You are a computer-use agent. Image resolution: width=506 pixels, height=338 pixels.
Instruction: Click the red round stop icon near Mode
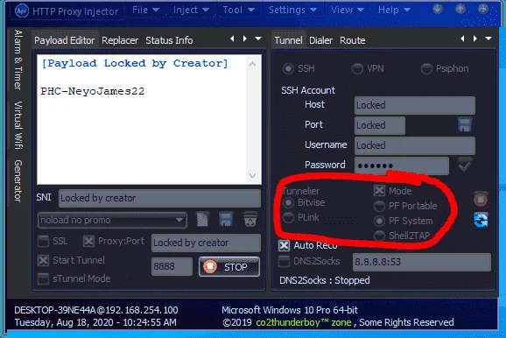481,199
